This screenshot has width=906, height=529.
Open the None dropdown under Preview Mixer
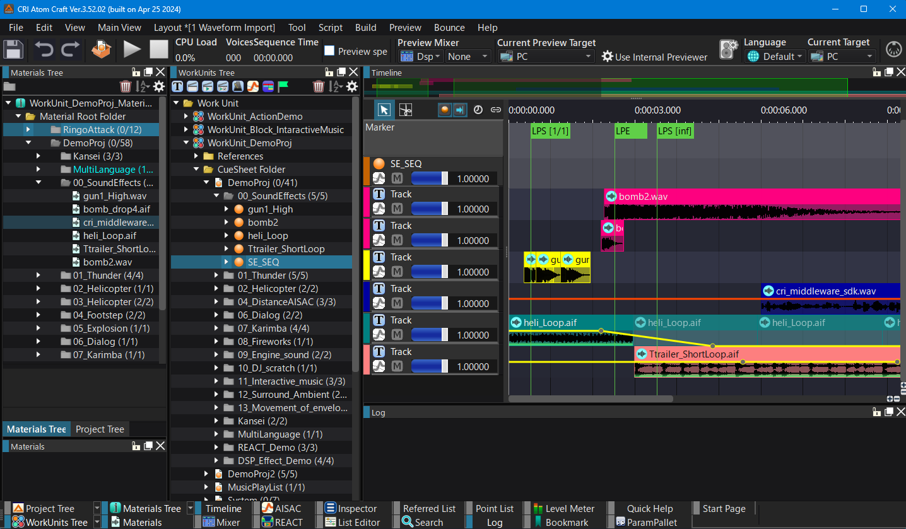click(x=468, y=56)
